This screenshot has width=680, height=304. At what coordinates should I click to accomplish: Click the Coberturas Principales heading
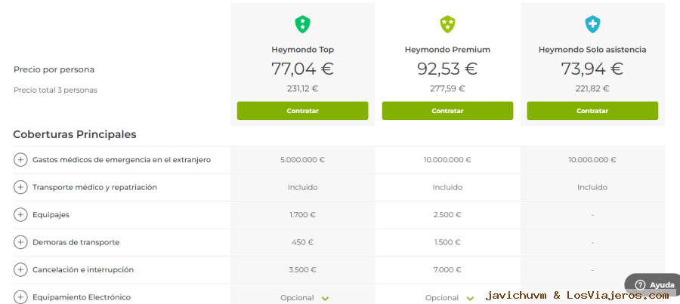pyautogui.click(x=75, y=135)
